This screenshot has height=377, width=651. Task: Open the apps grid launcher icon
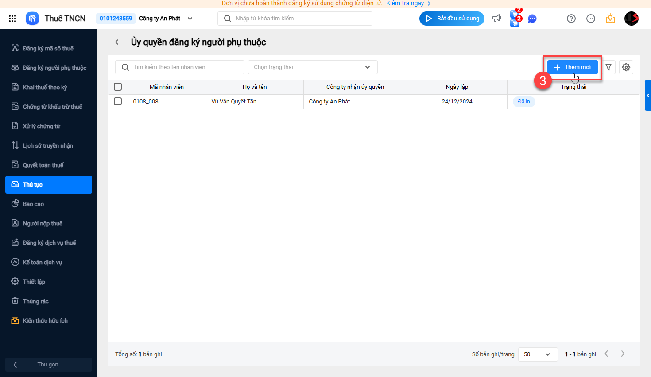(12, 19)
